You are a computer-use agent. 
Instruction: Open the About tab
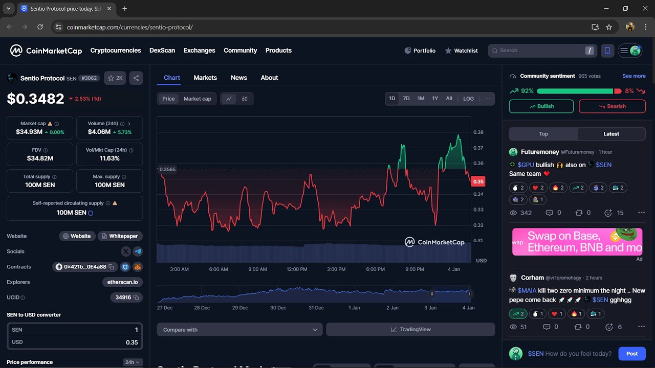[x=269, y=78]
